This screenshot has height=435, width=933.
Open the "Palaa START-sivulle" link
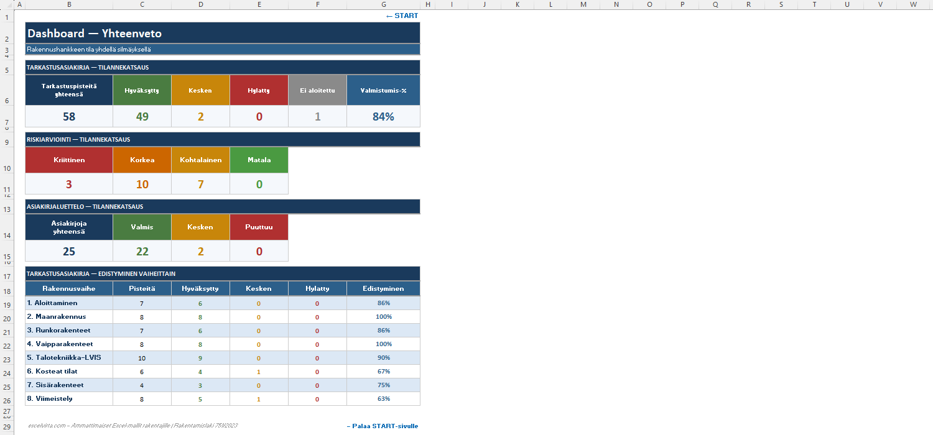[383, 426]
